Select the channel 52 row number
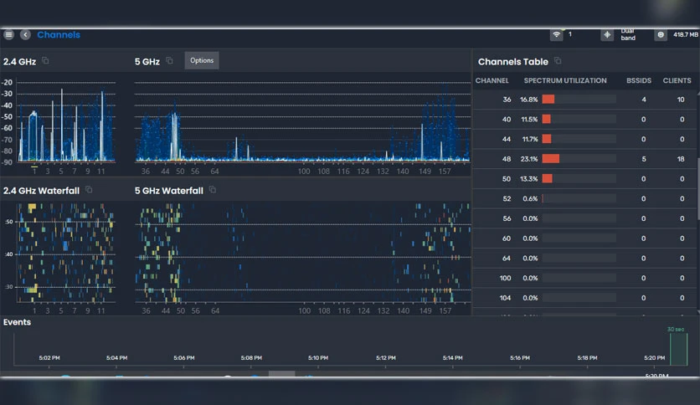Viewport: 700px width, 405px height. point(507,199)
